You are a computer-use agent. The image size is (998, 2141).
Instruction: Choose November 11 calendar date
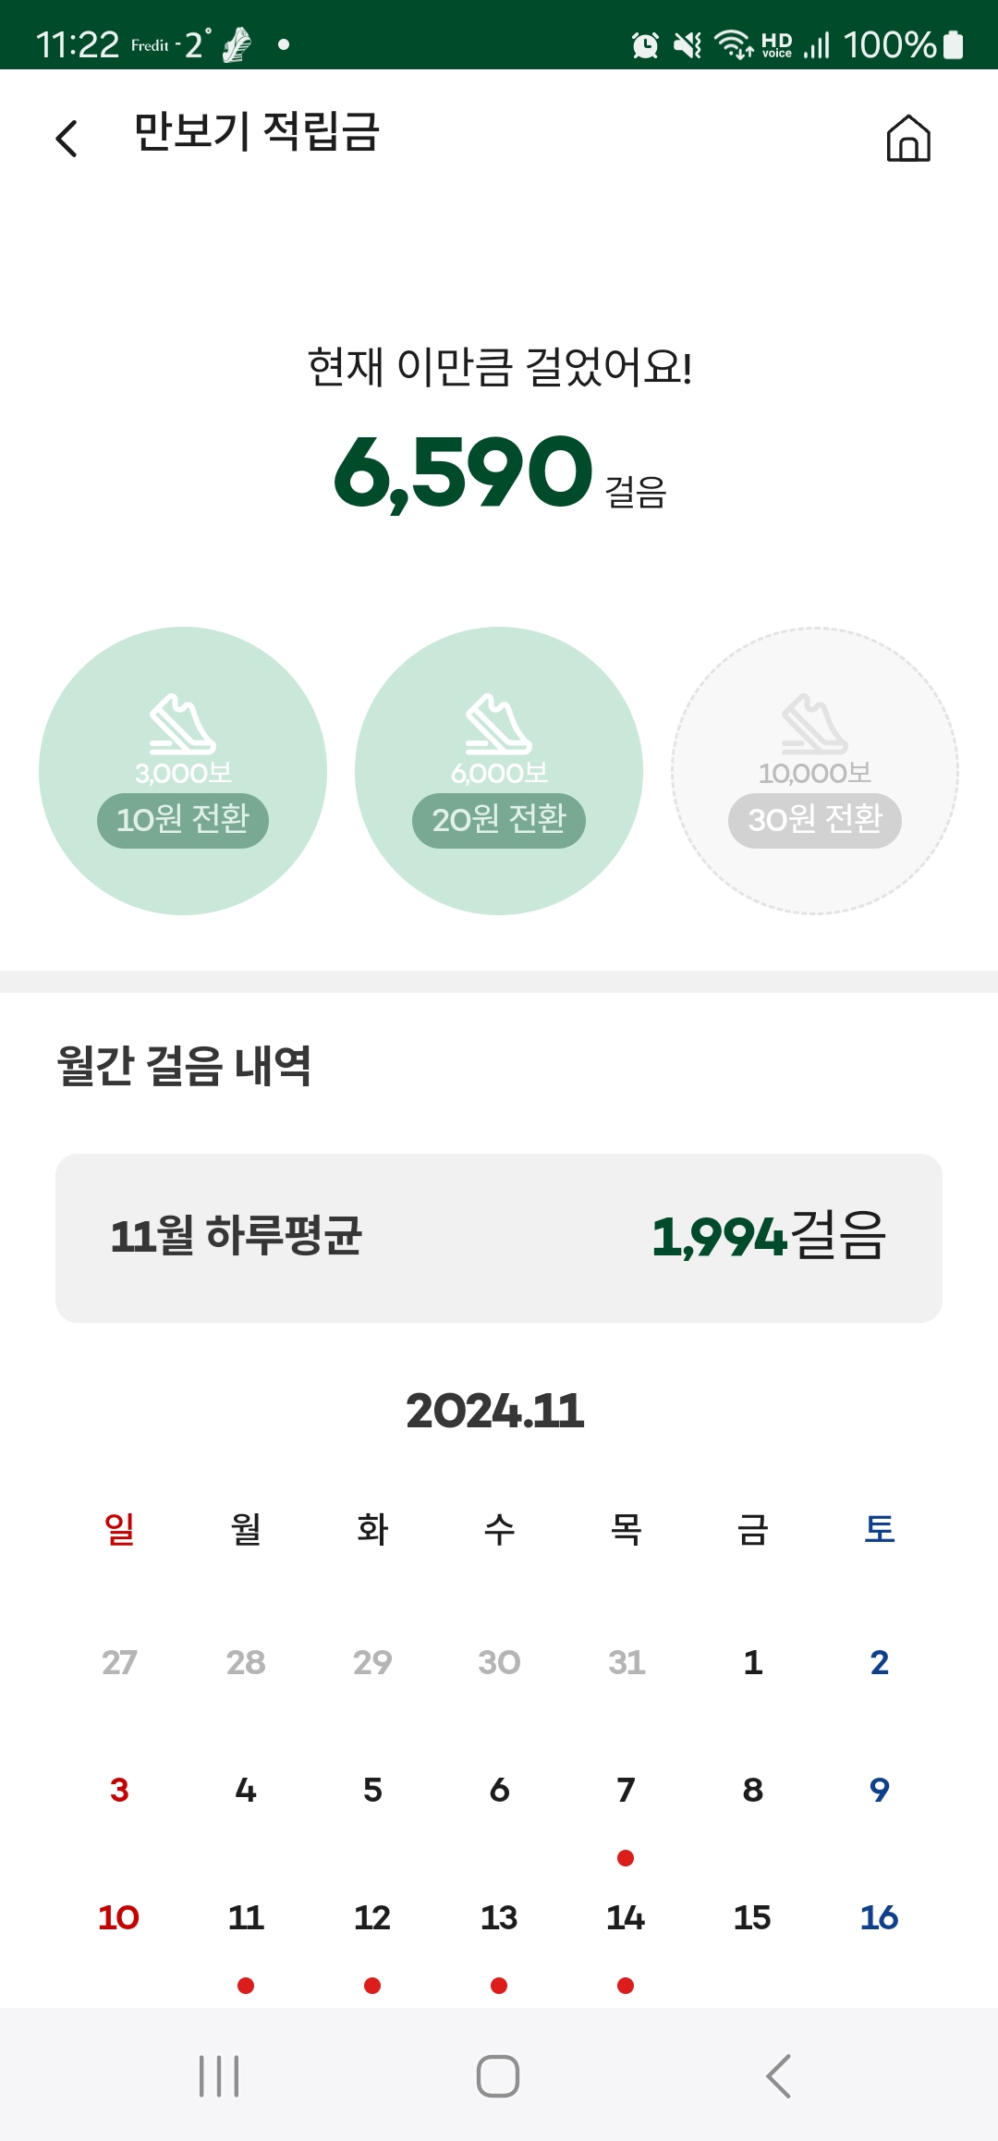click(246, 1917)
